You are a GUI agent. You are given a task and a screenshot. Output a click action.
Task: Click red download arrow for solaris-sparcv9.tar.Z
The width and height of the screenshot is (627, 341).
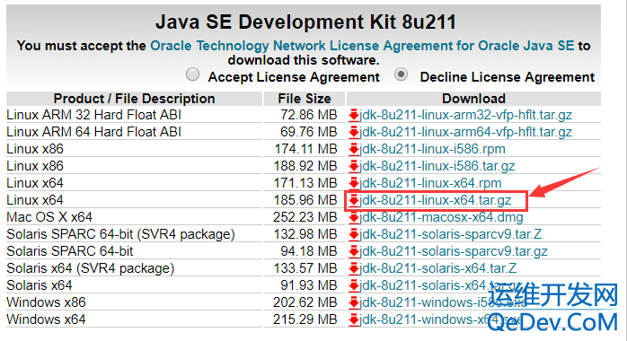click(x=354, y=235)
